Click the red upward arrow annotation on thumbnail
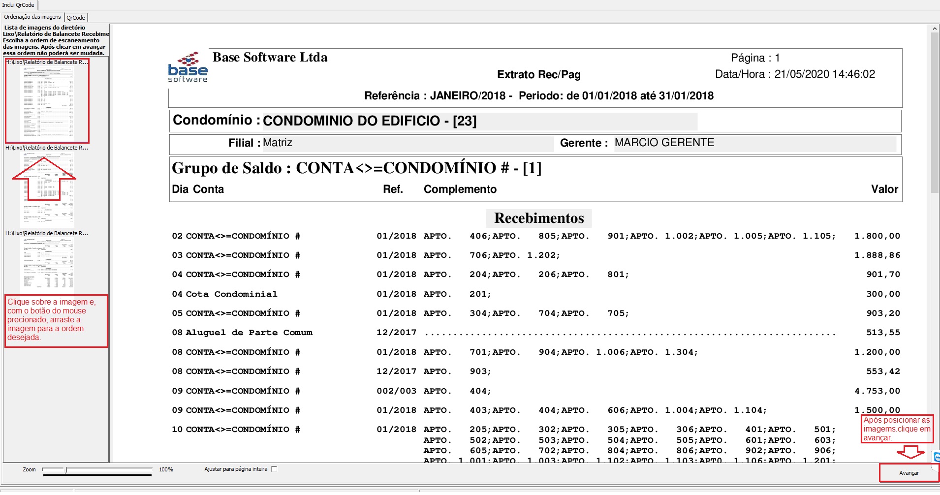 pyautogui.click(x=44, y=179)
